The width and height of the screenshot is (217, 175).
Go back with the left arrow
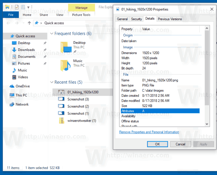click(x=8, y=23)
